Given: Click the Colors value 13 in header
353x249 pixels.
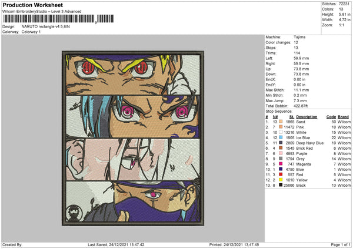Looking at the screenshot, I should (341, 9).
